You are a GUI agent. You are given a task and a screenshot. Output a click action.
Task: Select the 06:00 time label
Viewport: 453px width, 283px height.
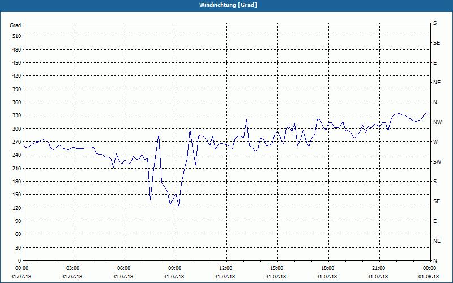[124, 268]
